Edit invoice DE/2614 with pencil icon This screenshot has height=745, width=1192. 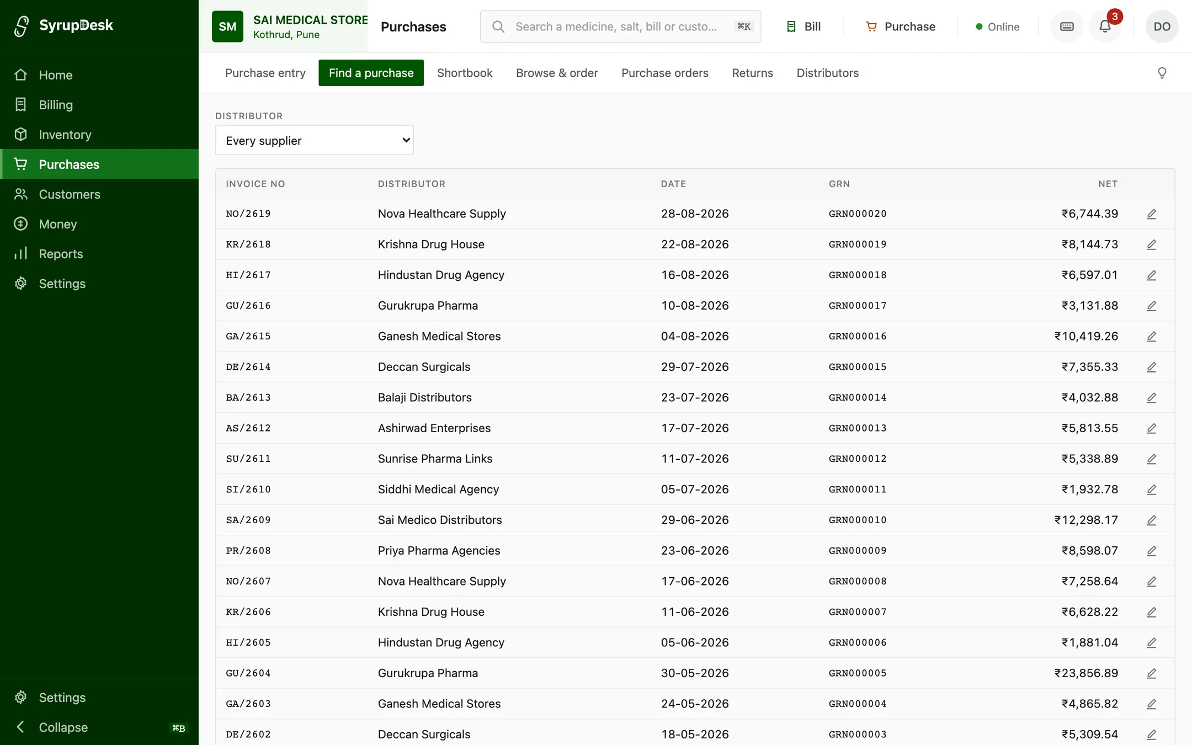tap(1151, 367)
